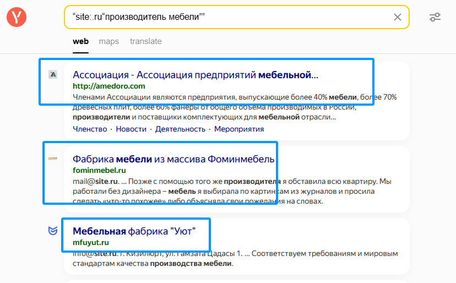The height and width of the screenshot is (283, 456).
Task: Click snippet text starting 'mail@site.ru'
Action: click(x=232, y=191)
